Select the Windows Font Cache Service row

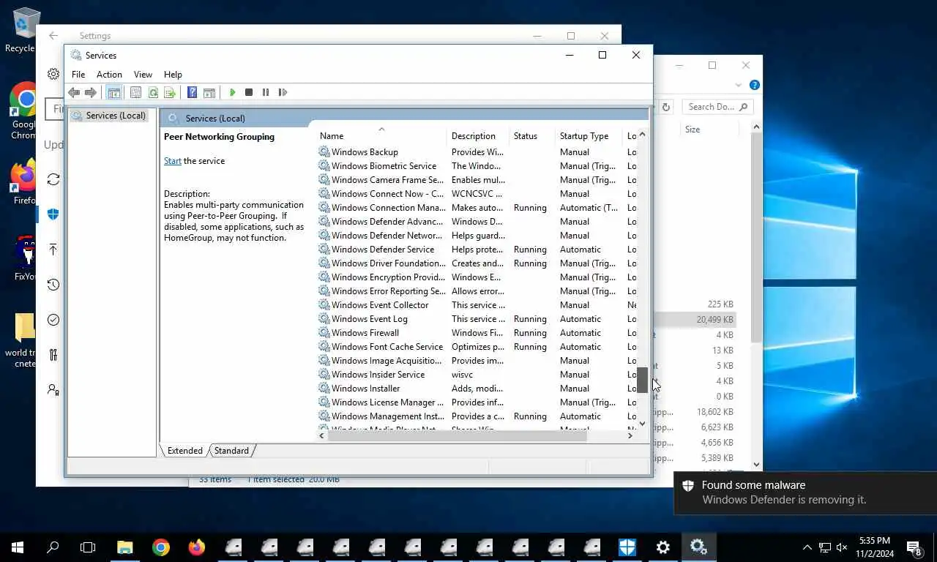(477, 347)
